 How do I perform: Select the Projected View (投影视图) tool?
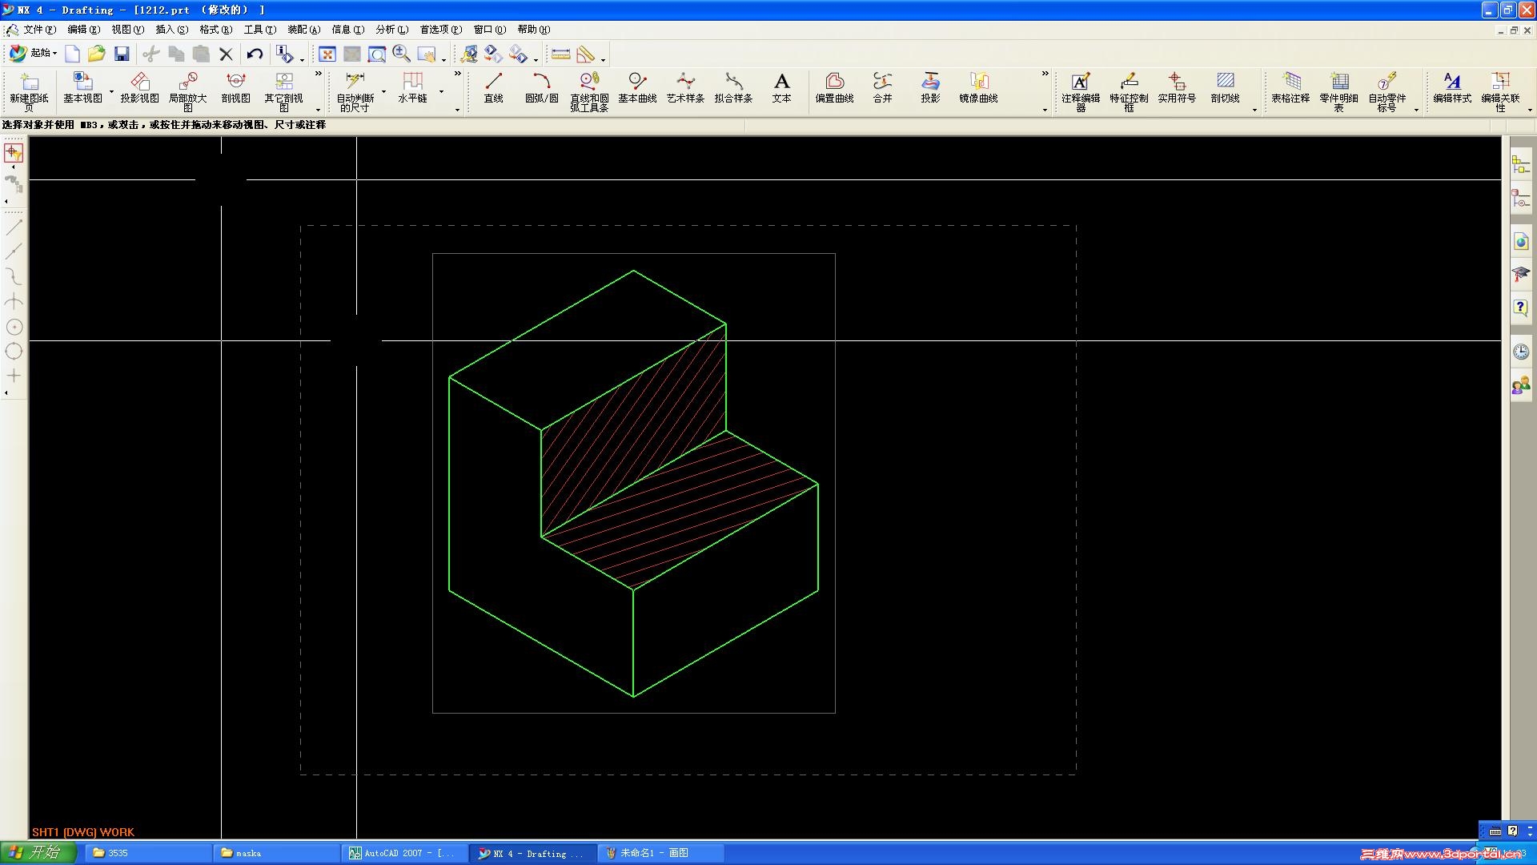click(139, 87)
